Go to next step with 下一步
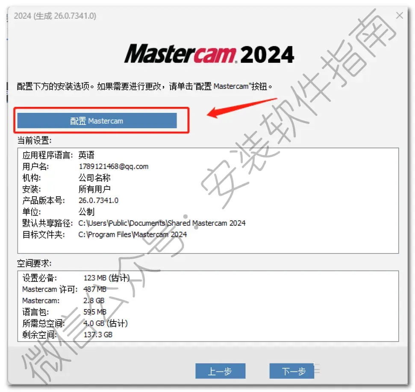Viewport: 415px width, 392px height. click(x=291, y=371)
